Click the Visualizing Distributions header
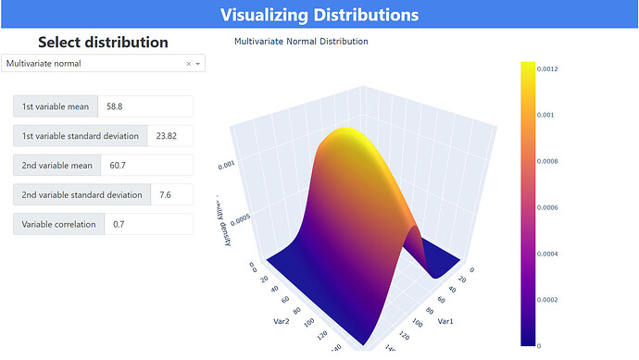 [319, 15]
